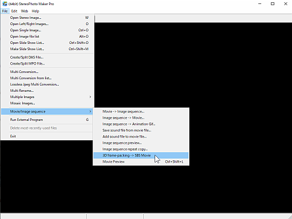Choose Save sound file from movie file
292x219 pixels.
[x=141, y=130]
